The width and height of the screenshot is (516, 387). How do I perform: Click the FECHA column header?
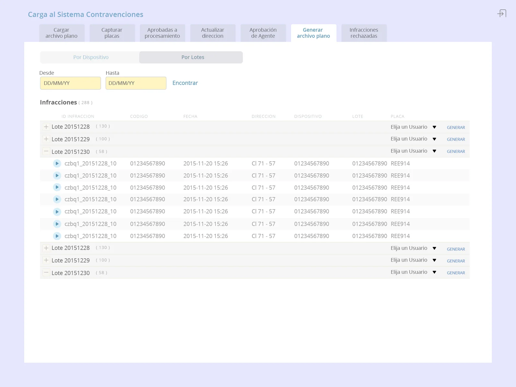pos(190,116)
